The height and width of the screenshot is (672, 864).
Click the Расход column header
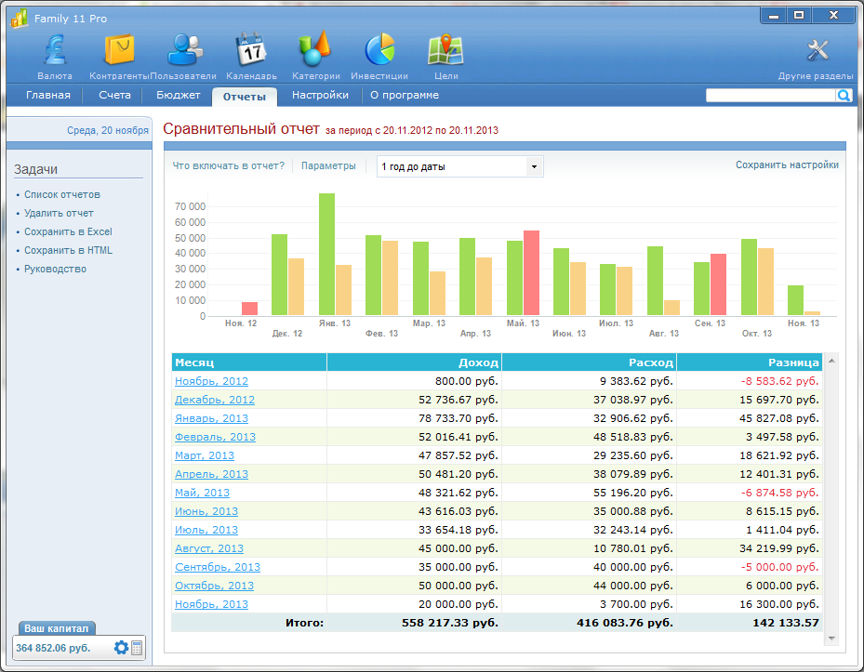point(590,362)
